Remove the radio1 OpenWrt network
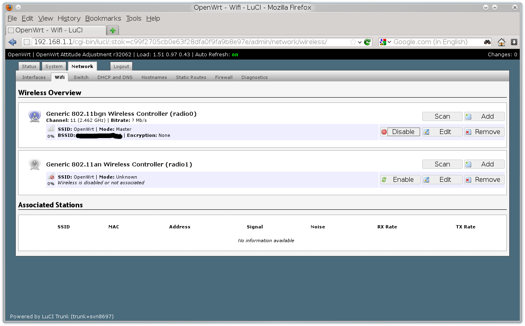This screenshot has width=525, height=326. (485, 179)
